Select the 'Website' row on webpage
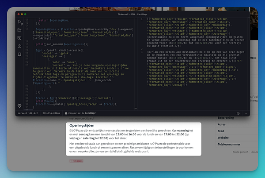 (237, 138)
